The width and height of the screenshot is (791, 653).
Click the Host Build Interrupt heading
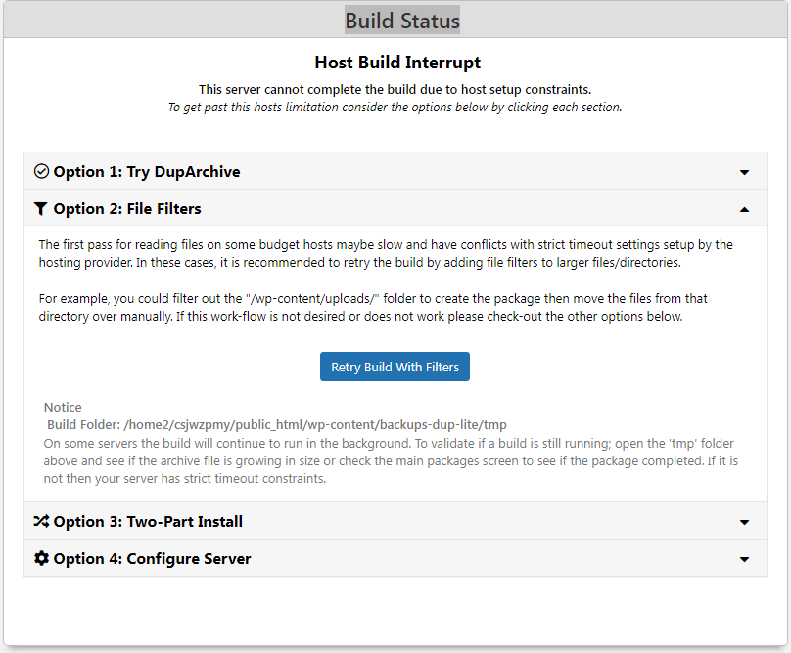click(x=396, y=62)
